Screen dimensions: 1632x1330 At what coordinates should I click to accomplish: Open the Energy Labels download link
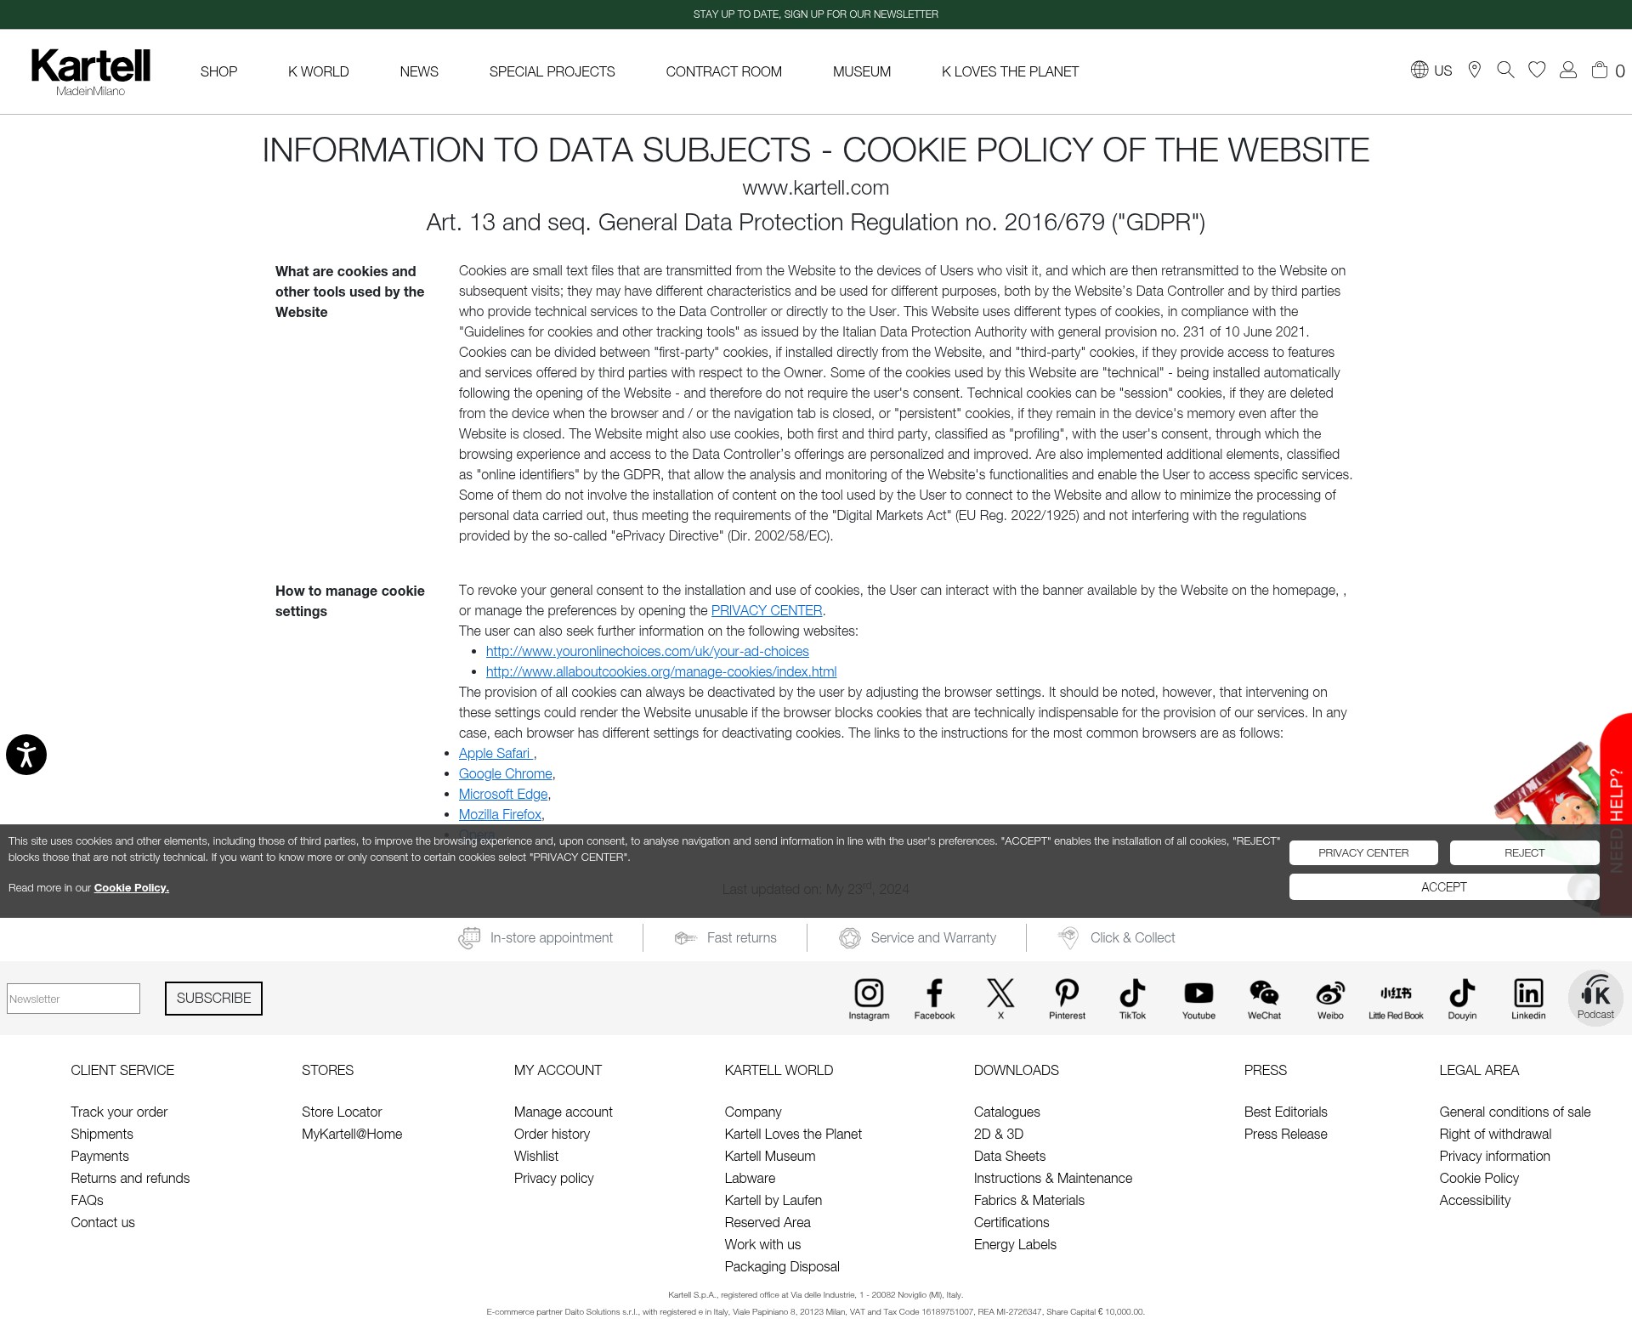pyautogui.click(x=1015, y=1245)
